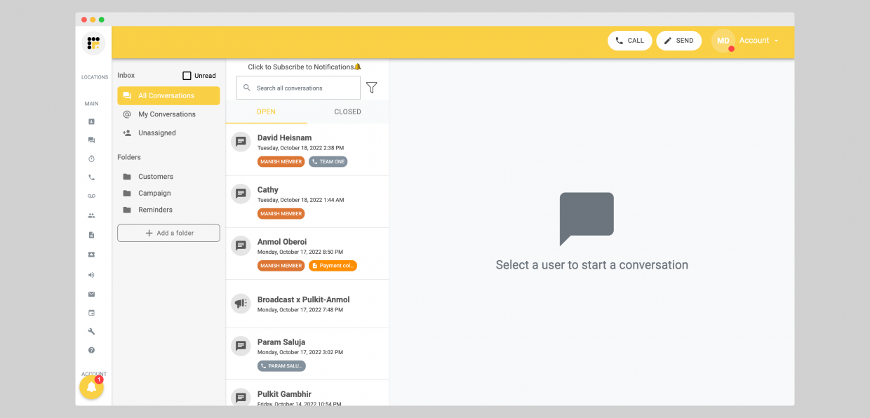Open the document notes icon in the sidebar
This screenshot has width=870, height=418.
pyautogui.click(x=91, y=234)
